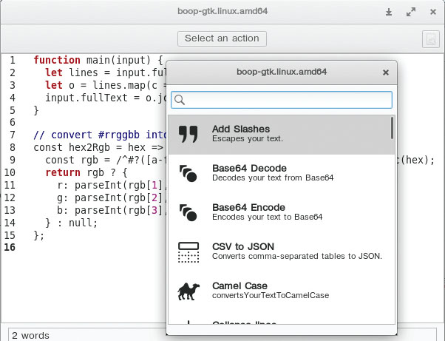Screen dimensions: 445x341
Task: Open the "Select an action" button
Action: (222, 38)
